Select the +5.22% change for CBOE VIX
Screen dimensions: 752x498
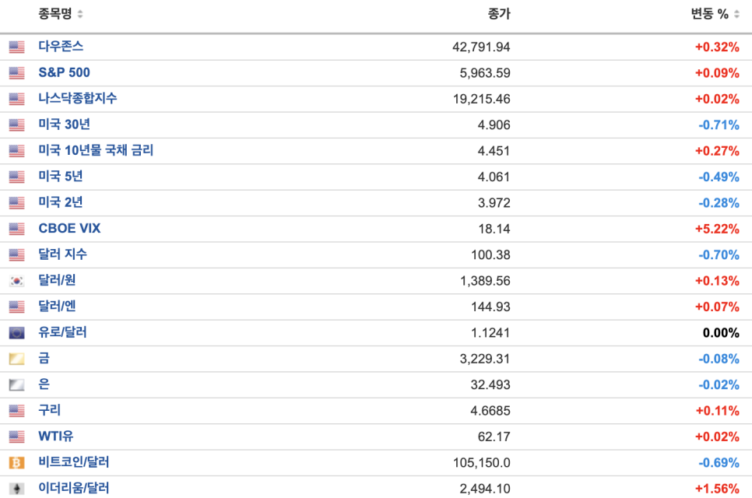click(717, 229)
